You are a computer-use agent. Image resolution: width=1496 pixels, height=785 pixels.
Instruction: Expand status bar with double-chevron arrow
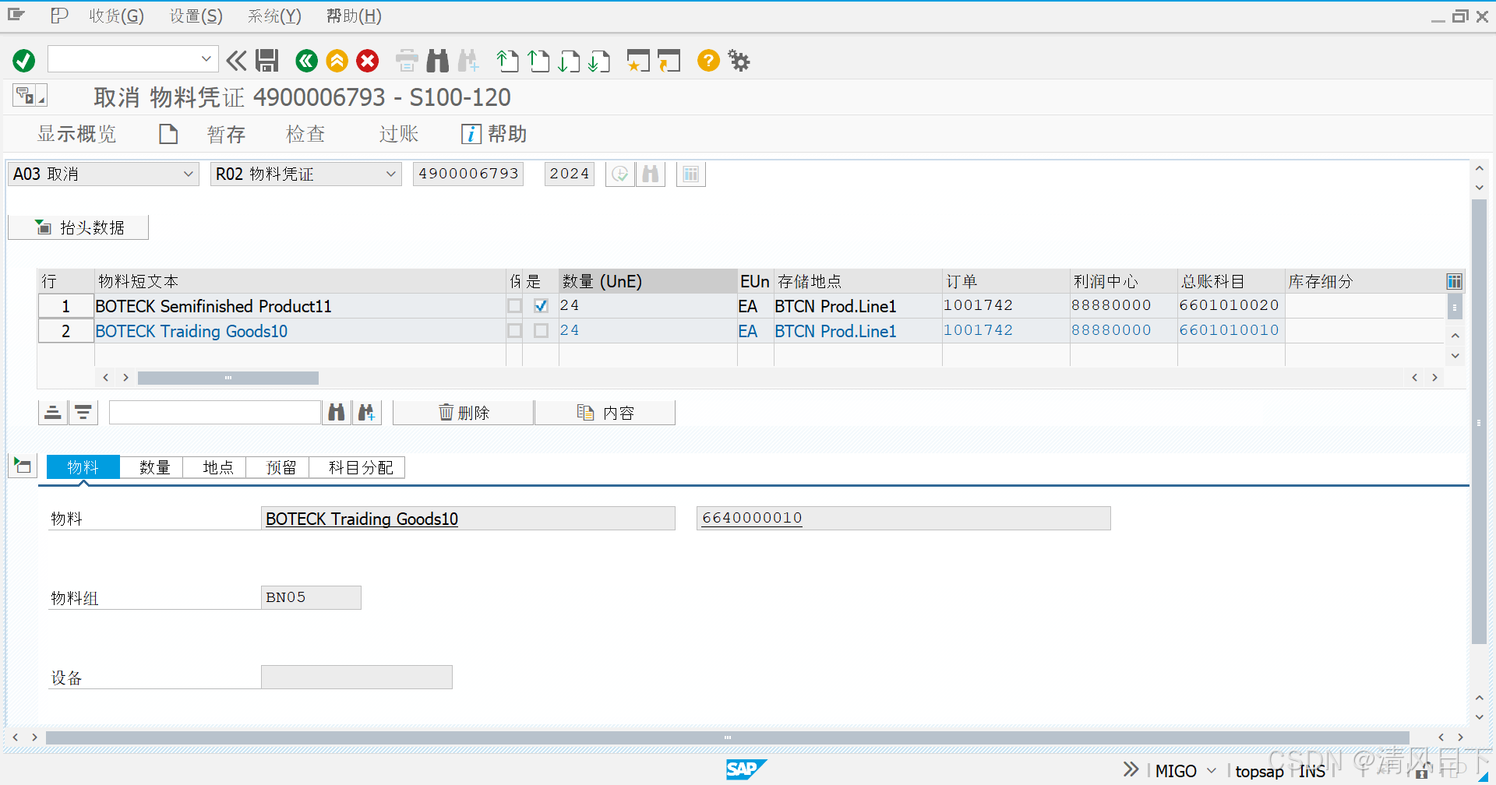click(1131, 769)
